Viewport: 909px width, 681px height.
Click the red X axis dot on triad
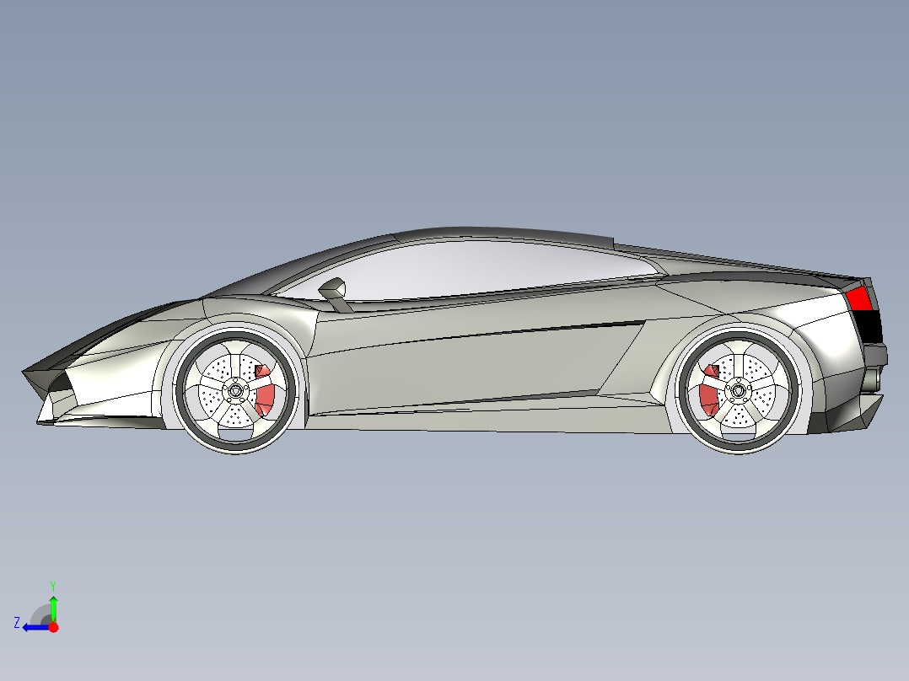[53, 627]
